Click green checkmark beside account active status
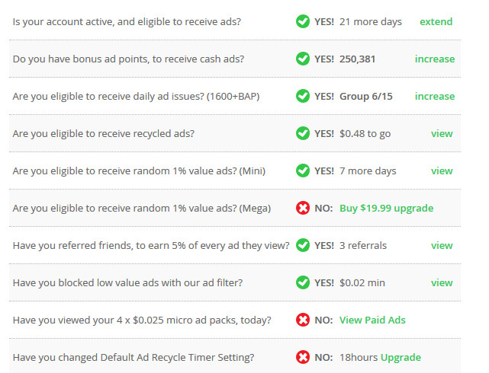The height and width of the screenshot is (373, 489). tap(303, 21)
